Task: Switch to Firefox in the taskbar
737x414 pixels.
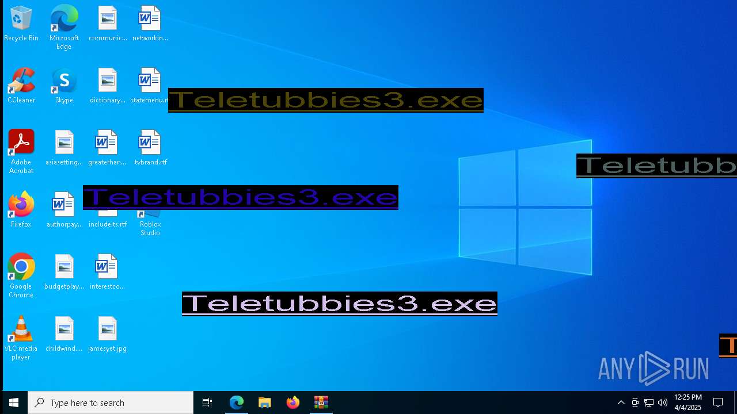Action: click(x=293, y=402)
